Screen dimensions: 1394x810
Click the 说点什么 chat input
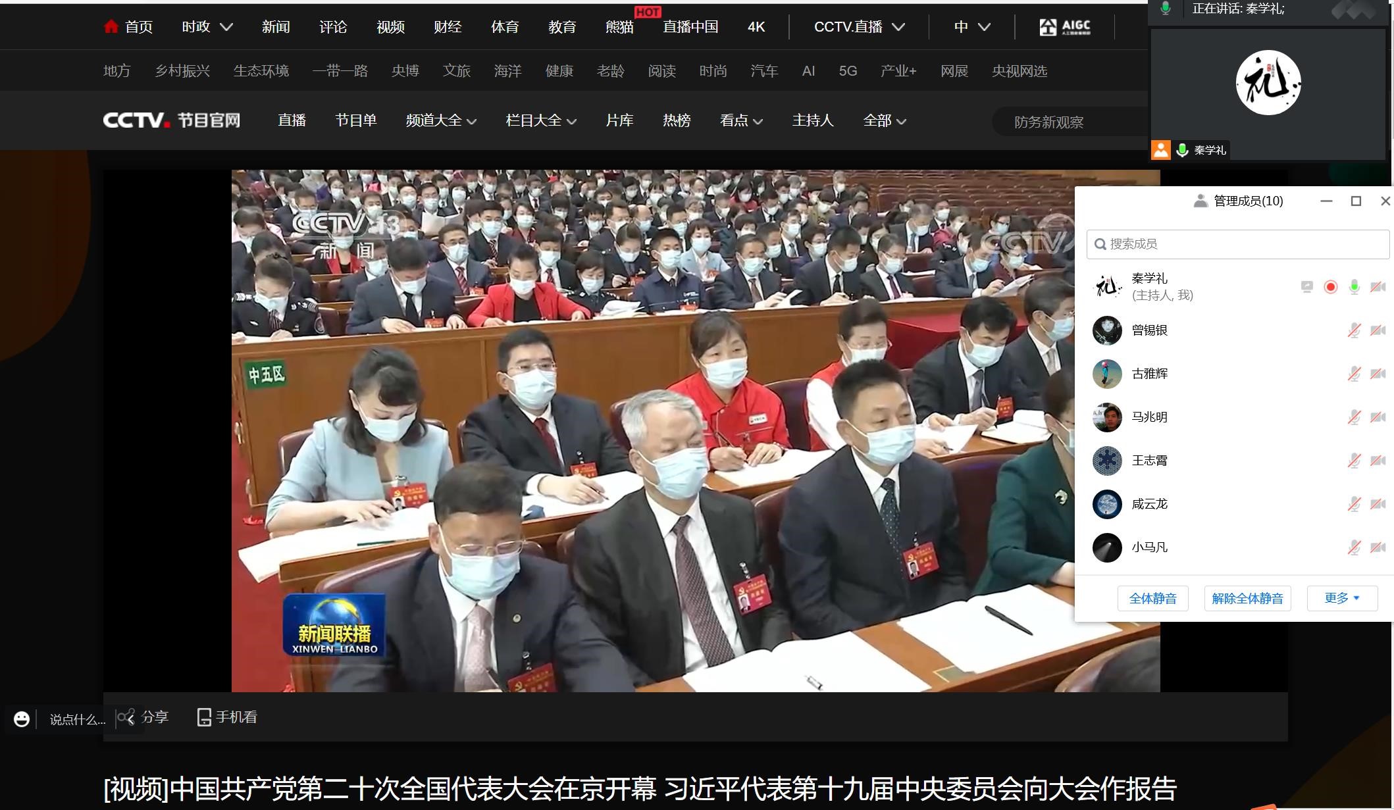tap(77, 720)
